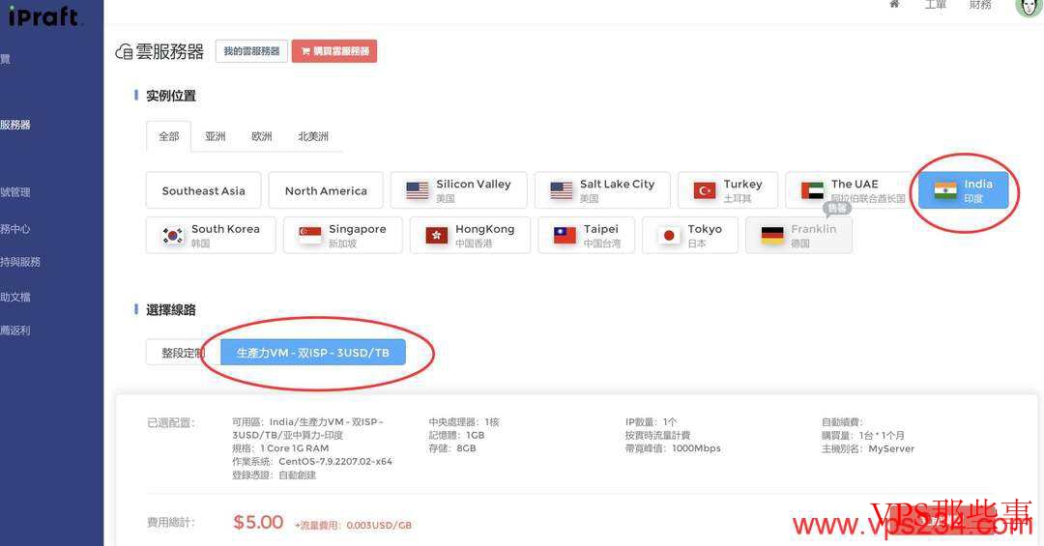Open 持與服務 in the left sidebar
This screenshot has height=546, width=1044.
pos(20,262)
